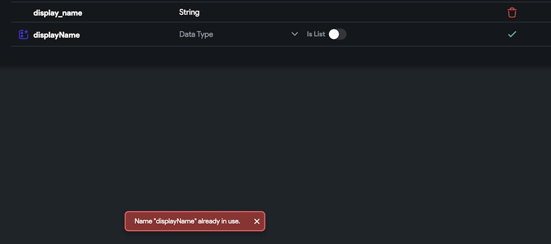Click the Is List label

(316, 34)
